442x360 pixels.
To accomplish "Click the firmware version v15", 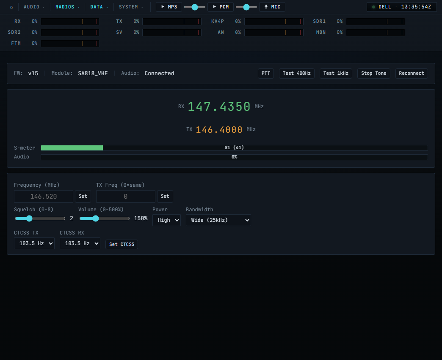I will click(33, 74).
